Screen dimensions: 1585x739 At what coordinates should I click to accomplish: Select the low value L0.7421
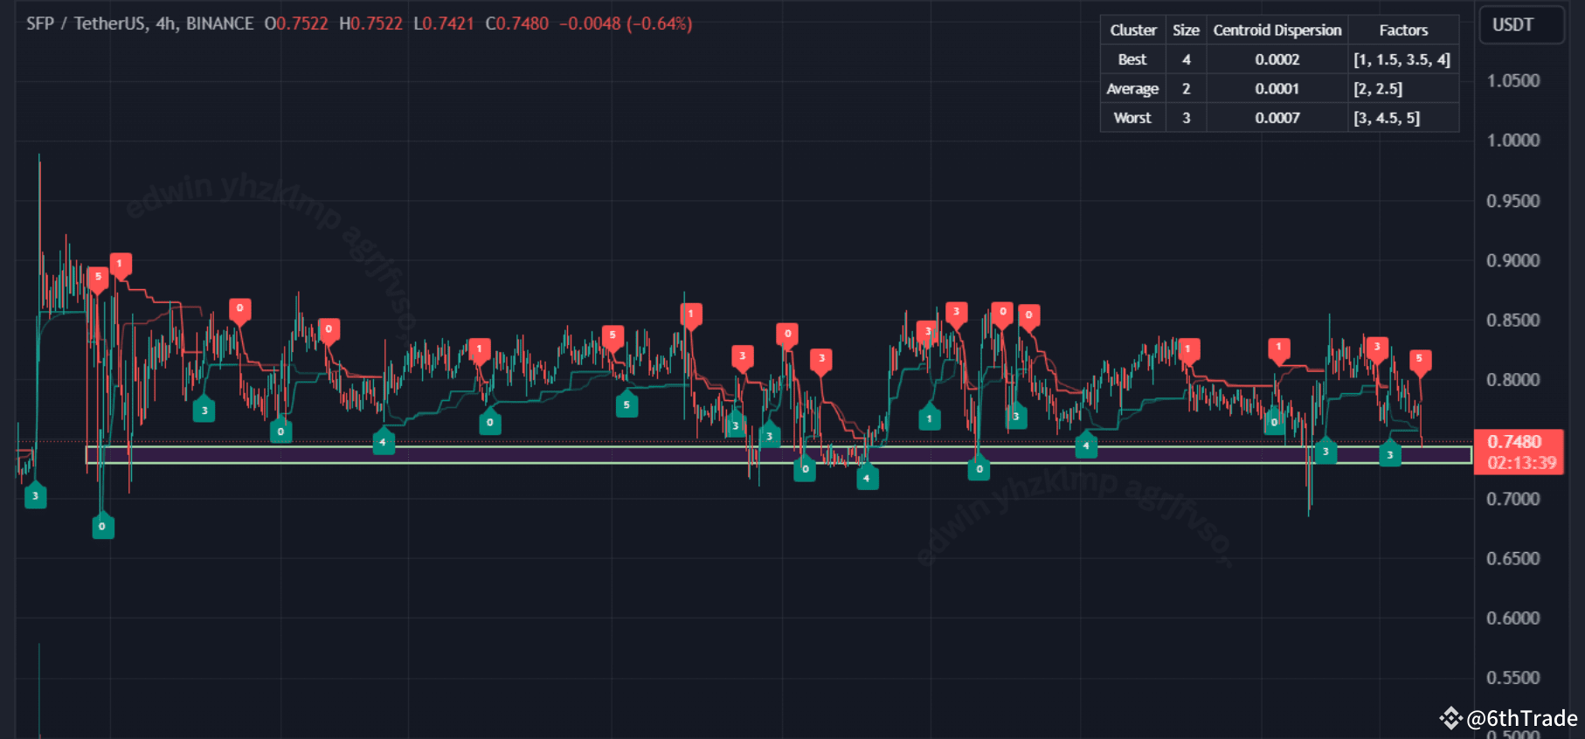[x=444, y=24]
